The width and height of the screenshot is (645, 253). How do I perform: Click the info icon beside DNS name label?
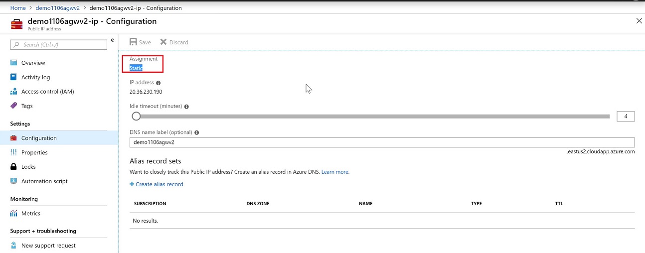(x=197, y=132)
